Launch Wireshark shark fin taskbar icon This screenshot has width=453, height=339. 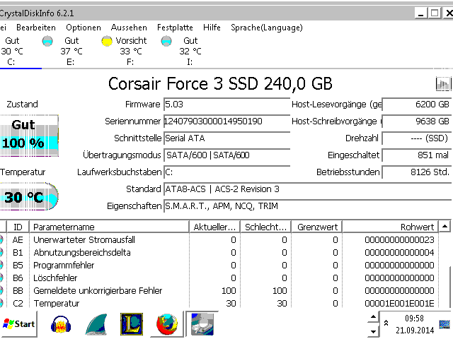(x=96, y=324)
